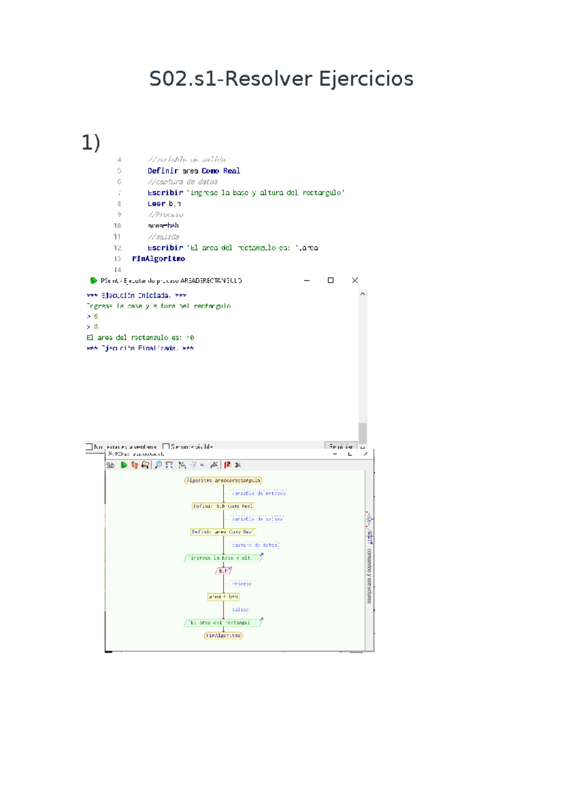The width and height of the screenshot is (562, 795).
Task: Select the 'Definir b,h Como Real' flowchart block
Action: [x=223, y=506]
